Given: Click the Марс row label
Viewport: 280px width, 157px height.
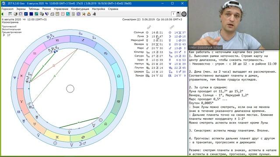Looking at the screenshot, I should point(140,48).
